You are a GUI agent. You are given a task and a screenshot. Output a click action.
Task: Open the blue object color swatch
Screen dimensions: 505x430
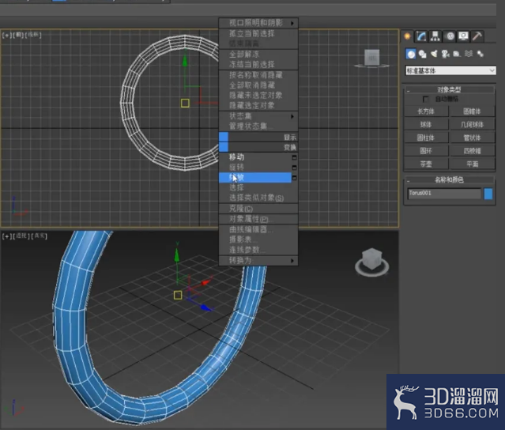[488, 194]
